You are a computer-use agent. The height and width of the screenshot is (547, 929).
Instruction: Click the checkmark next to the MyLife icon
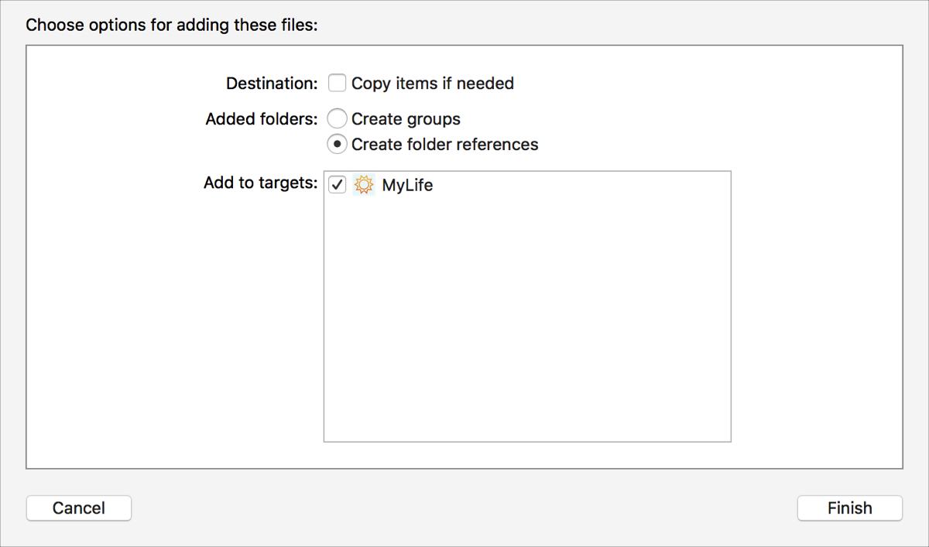337,185
